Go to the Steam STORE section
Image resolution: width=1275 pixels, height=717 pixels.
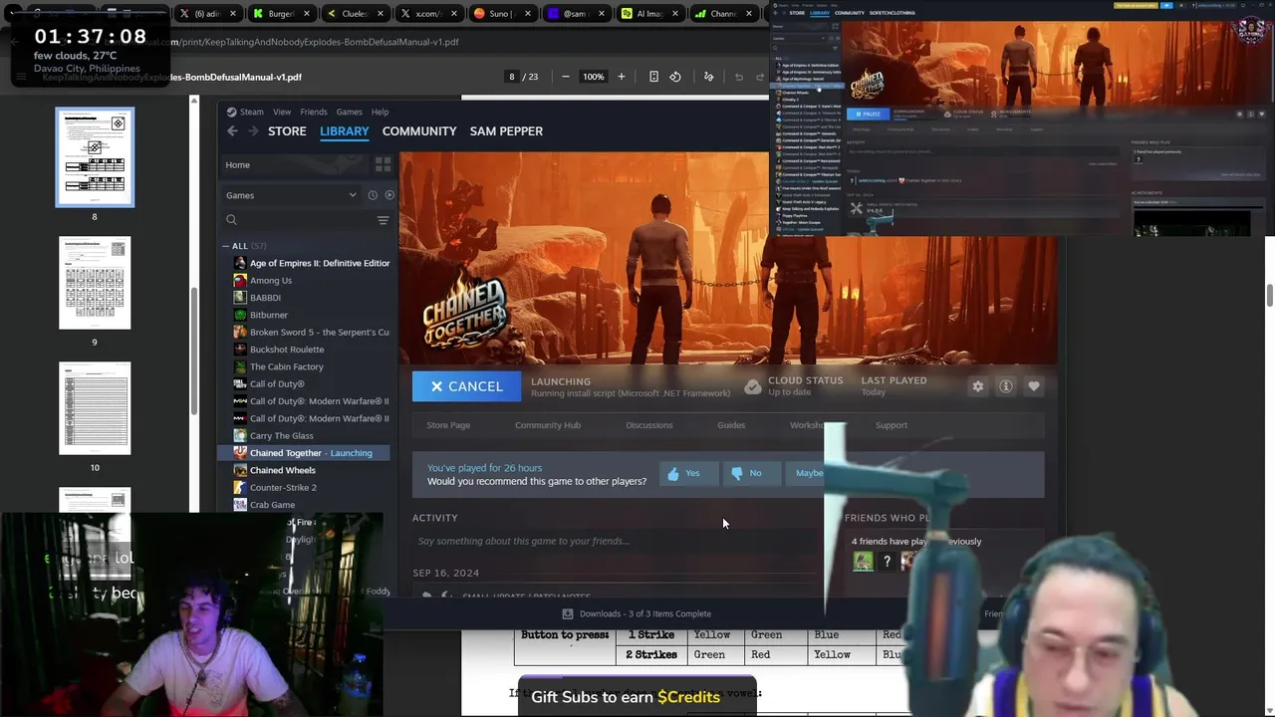287,130
